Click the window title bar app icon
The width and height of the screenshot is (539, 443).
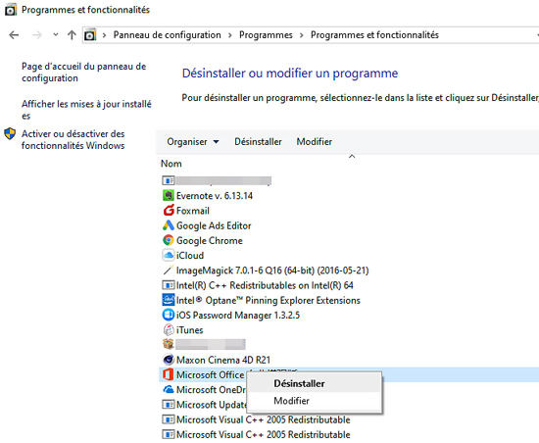tap(11, 10)
